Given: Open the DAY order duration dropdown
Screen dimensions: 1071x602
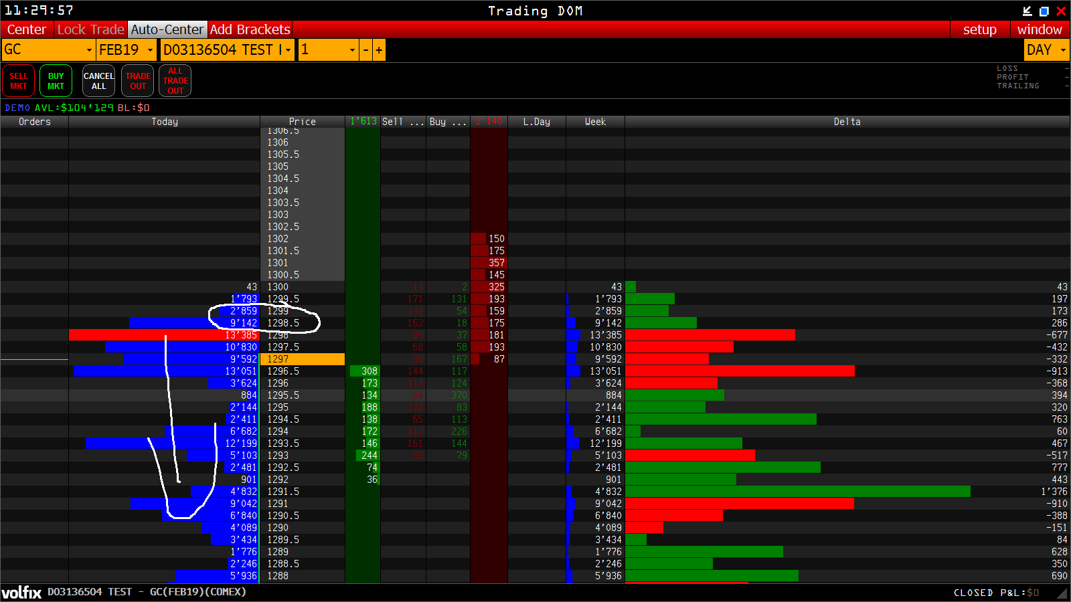Looking at the screenshot, I should 1046,50.
